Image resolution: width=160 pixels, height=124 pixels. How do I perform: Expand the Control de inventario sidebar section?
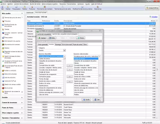pyautogui.click(x=22, y=103)
